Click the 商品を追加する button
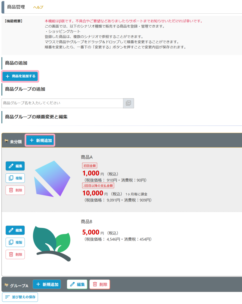 pyautogui.click(x=20, y=76)
